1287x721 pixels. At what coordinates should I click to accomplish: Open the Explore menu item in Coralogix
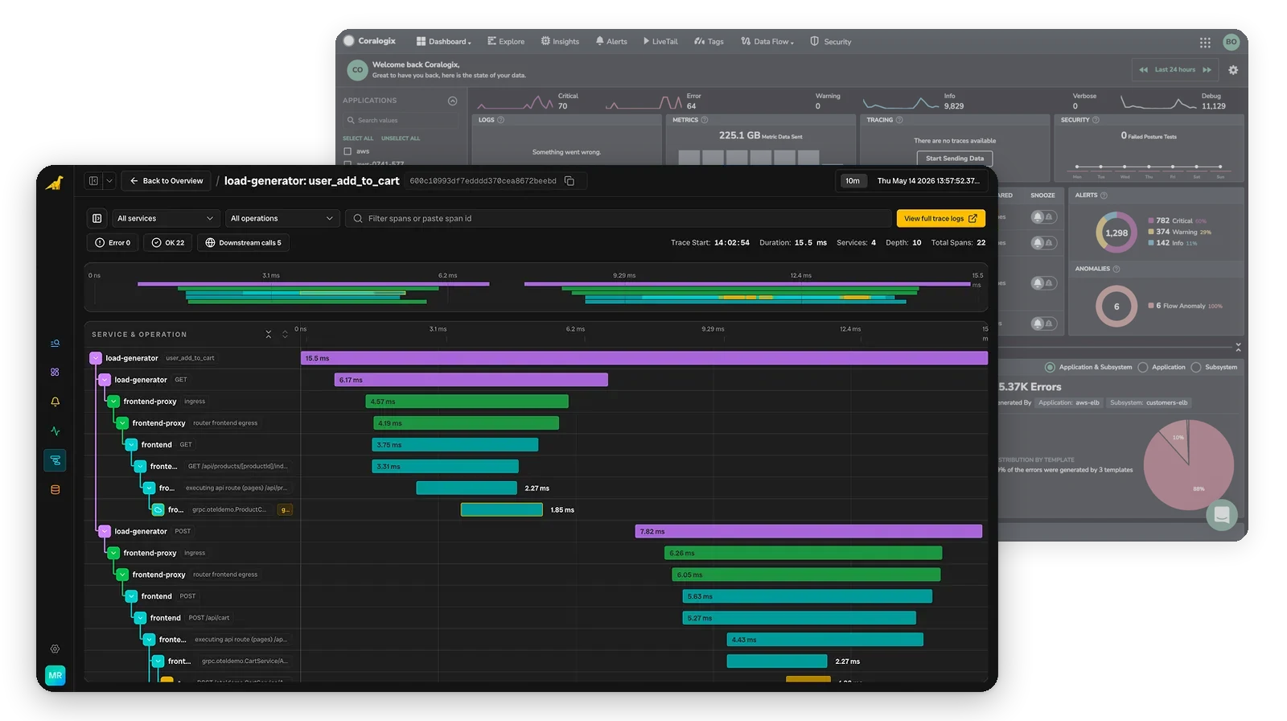pyautogui.click(x=506, y=42)
